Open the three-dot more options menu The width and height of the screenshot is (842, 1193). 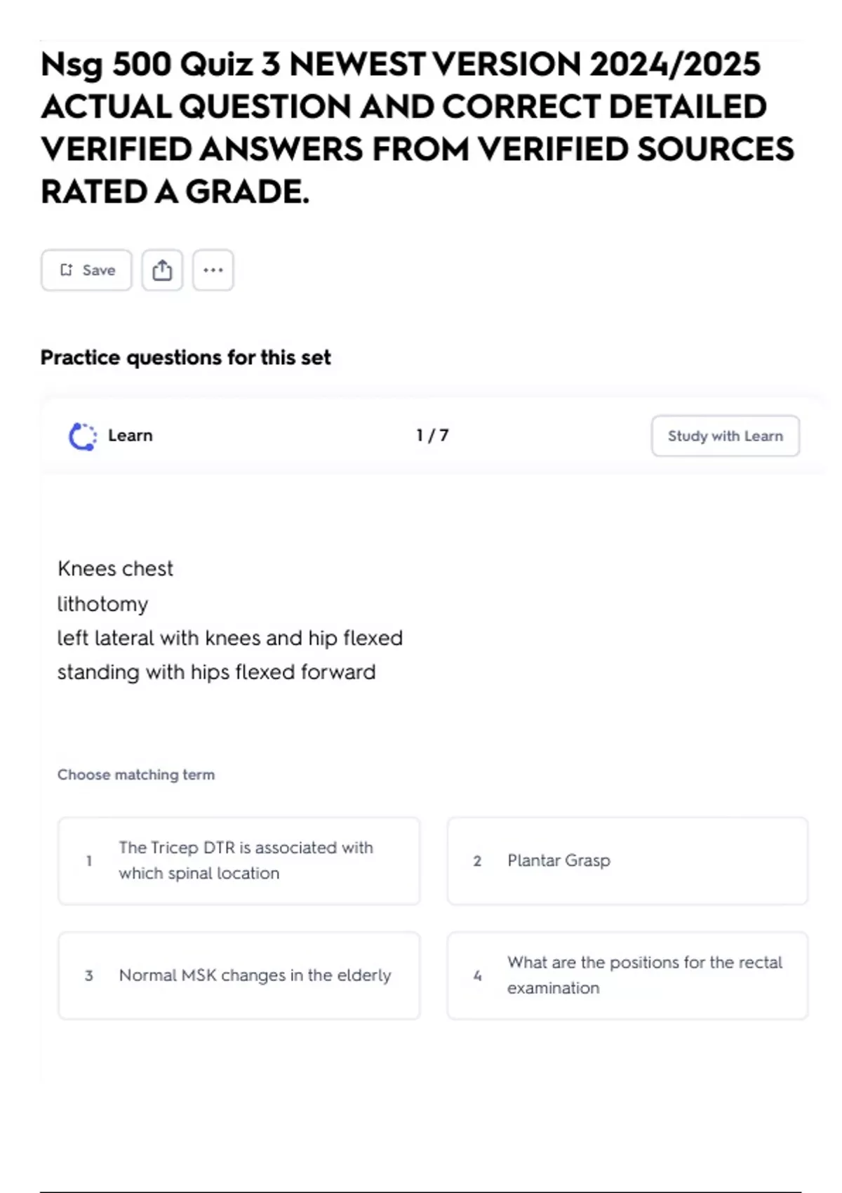coord(213,270)
